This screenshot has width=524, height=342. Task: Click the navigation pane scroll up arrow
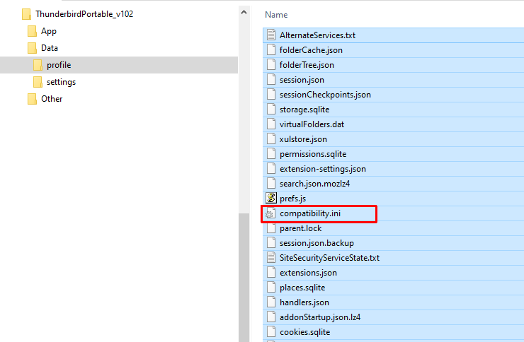point(244,12)
